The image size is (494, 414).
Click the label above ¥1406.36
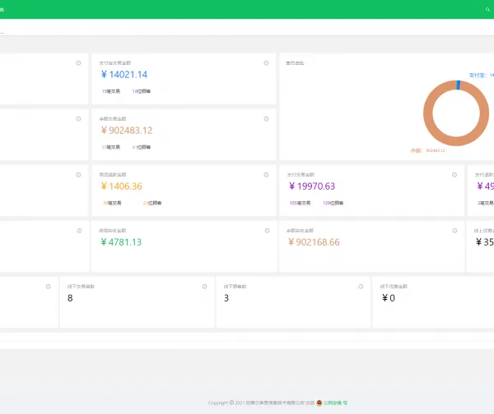click(x=113, y=175)
